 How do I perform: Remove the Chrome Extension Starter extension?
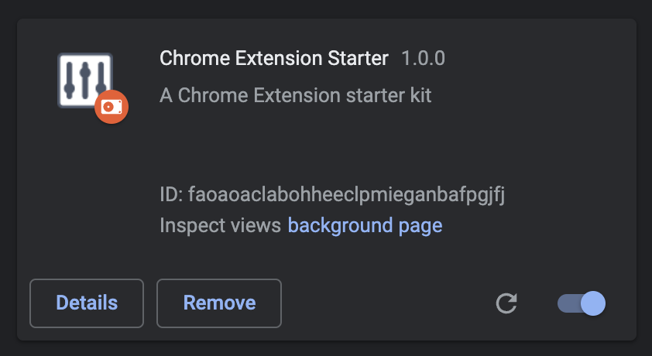pos(219,303)
